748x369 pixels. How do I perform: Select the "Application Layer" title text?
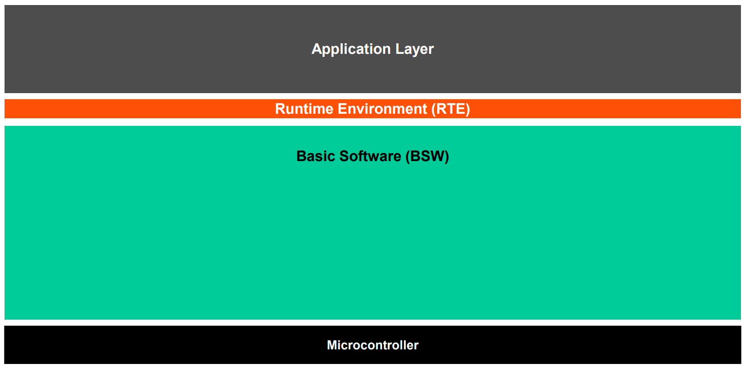372,49
